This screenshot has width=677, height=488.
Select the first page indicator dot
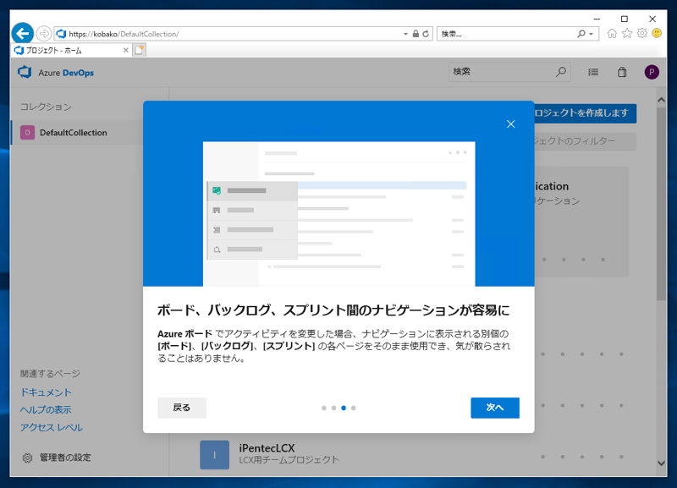[324, 408]
